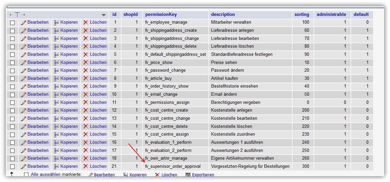Image resolution: width=390 pixels, height=182 pixels.
Task: Tick checkbox of fv_cost_centre_assign row
Action: [13, 135]
